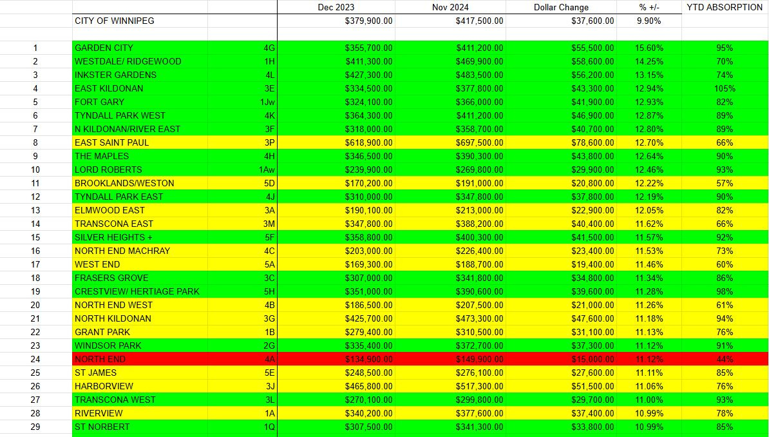The height and width of the screenshot is (437, 769).
Task: Click the 'Dollar Change' header cell
Action: point(561,7)
